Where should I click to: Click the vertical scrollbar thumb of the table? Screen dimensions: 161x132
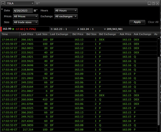[158, 91]
